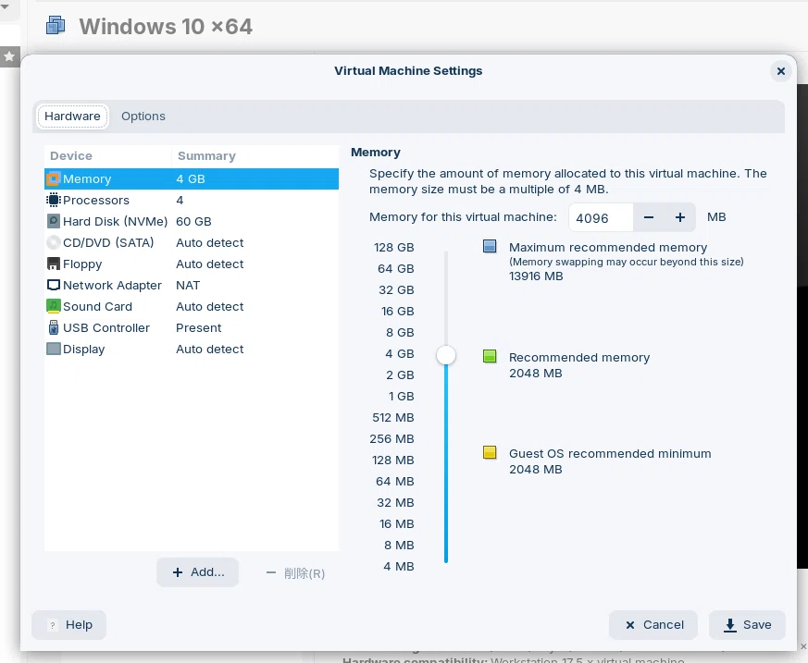Viewport: 808px width, 663px height.
Task: Close the Virtual Machine Settings dialog
Action: (780, 71)
